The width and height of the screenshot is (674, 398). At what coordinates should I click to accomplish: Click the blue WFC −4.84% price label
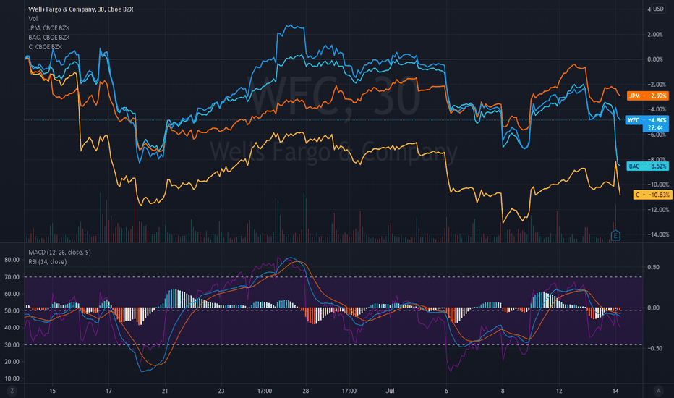pyautogui.click(x=647, y=120)
